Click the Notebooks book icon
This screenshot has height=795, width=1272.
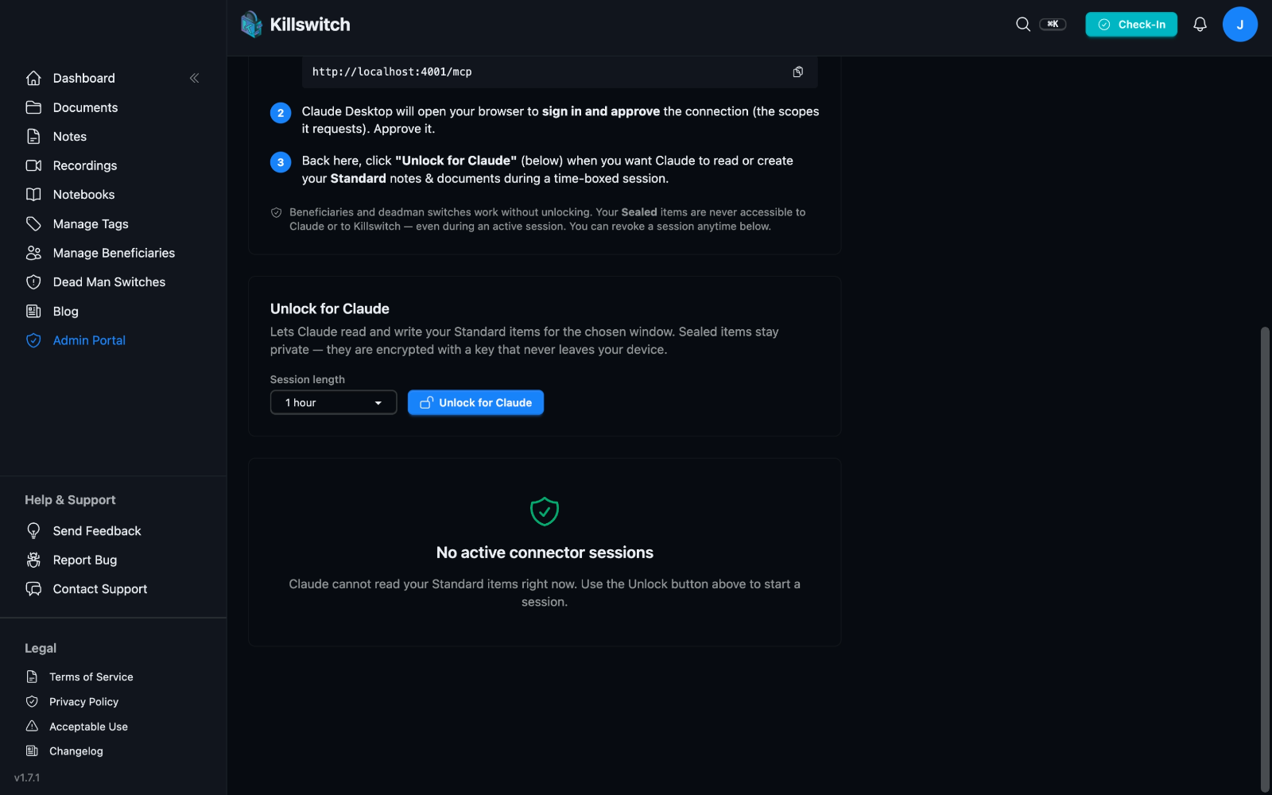click(33, 195)
